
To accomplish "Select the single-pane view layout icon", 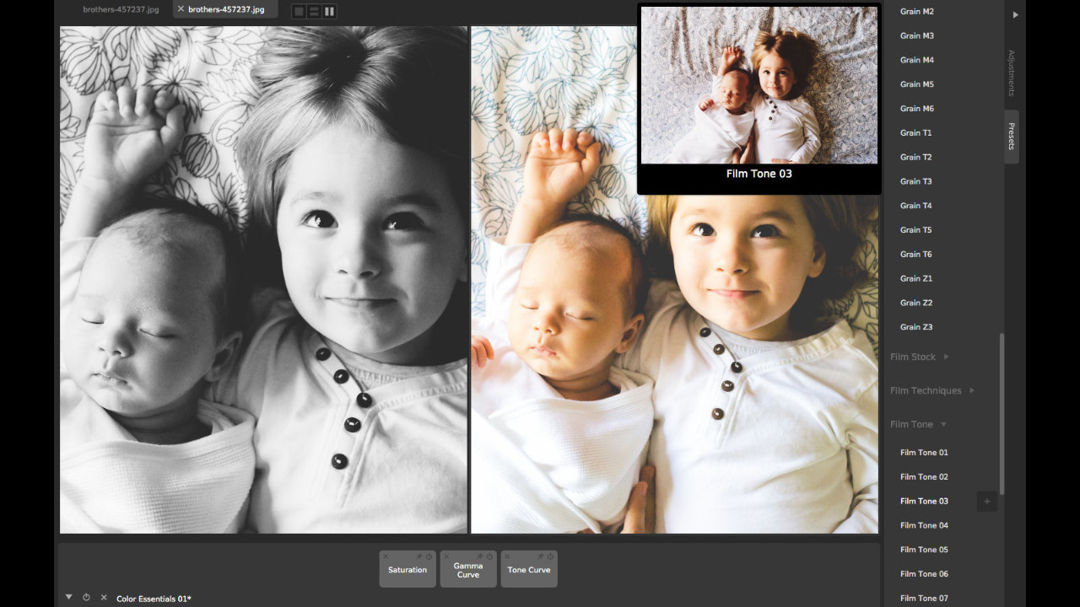I will tap(297, 11).
